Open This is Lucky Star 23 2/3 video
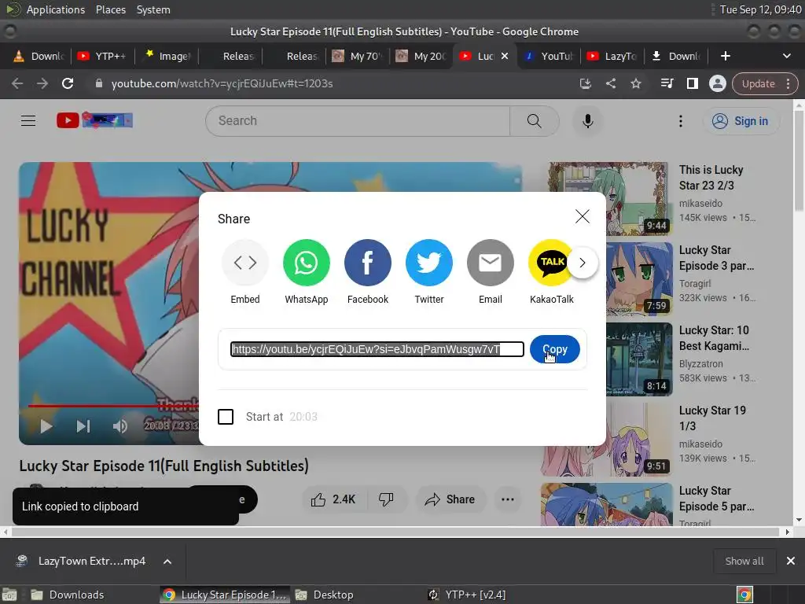Screen dimensions: 805x604 (711, 177)
